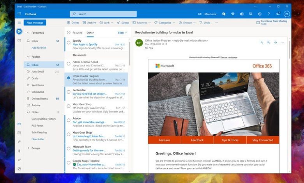Open the Drafts folder
304x183 pixels.
point(44,78)
